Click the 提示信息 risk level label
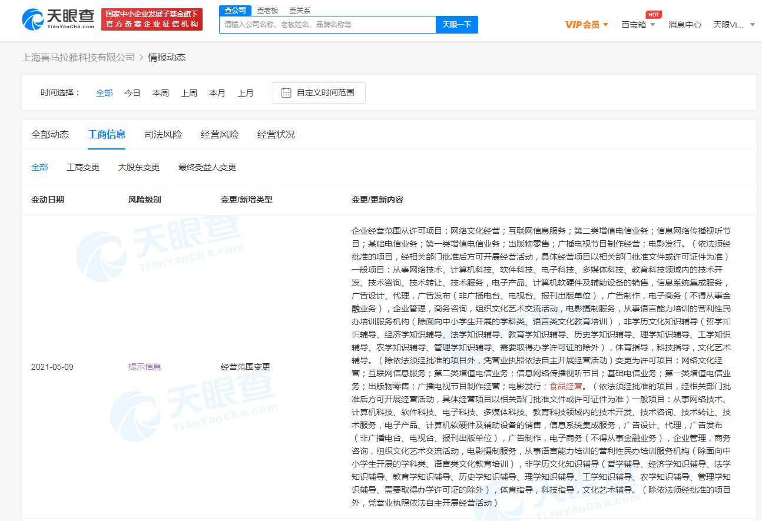762x521 pixels. tap(145, 367)
